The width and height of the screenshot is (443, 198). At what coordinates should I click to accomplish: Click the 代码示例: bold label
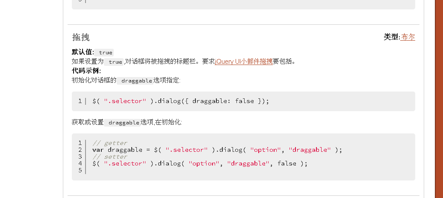(86, 71)
